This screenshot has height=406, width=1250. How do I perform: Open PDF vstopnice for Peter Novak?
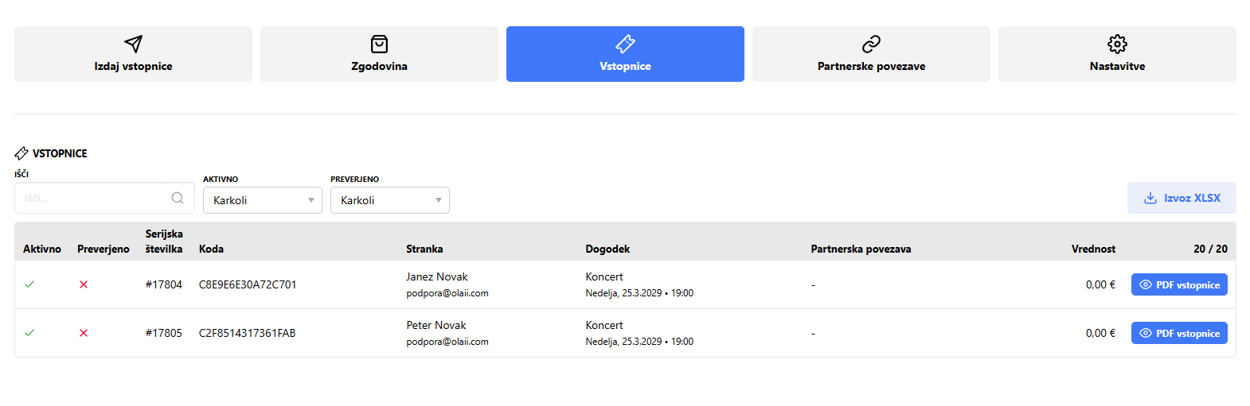1179,333
